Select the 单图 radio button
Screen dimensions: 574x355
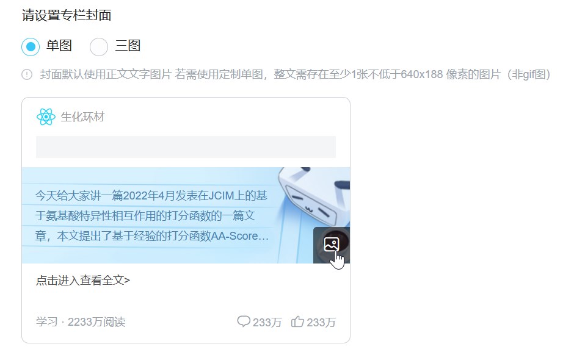(x=31, y=46)
